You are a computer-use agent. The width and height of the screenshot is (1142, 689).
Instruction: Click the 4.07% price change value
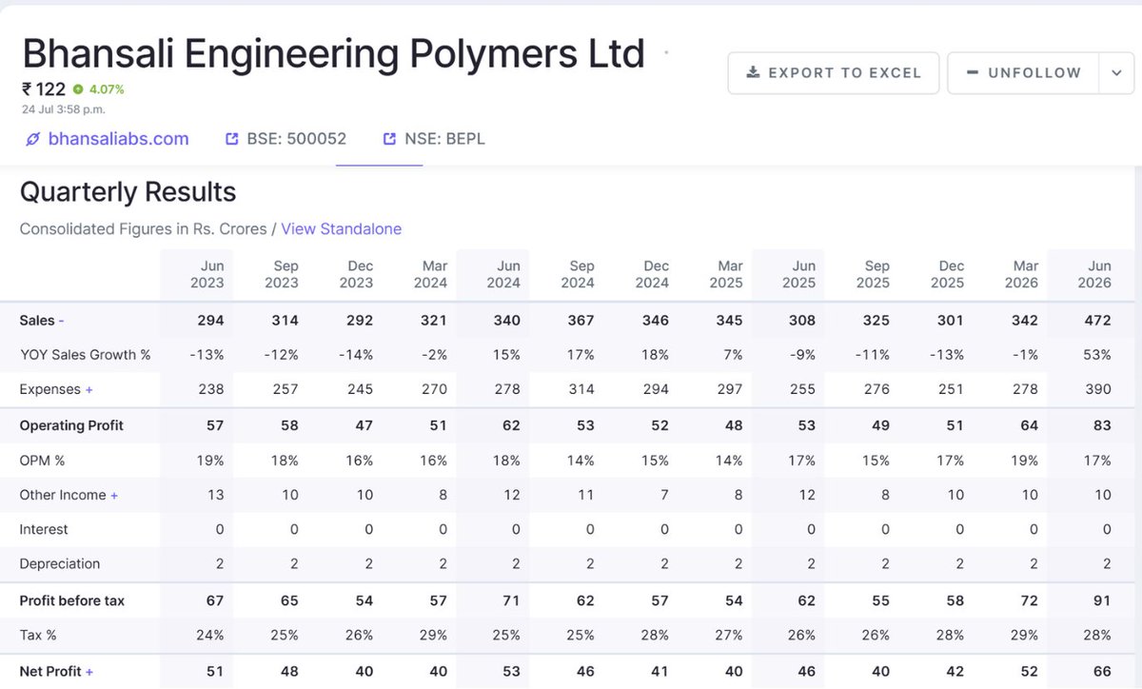[107, 89]
